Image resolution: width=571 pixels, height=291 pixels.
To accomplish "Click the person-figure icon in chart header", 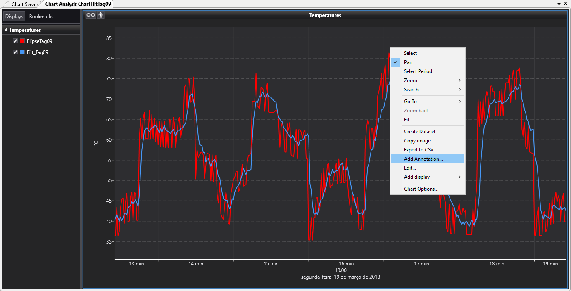I will (x=101, y=15).
